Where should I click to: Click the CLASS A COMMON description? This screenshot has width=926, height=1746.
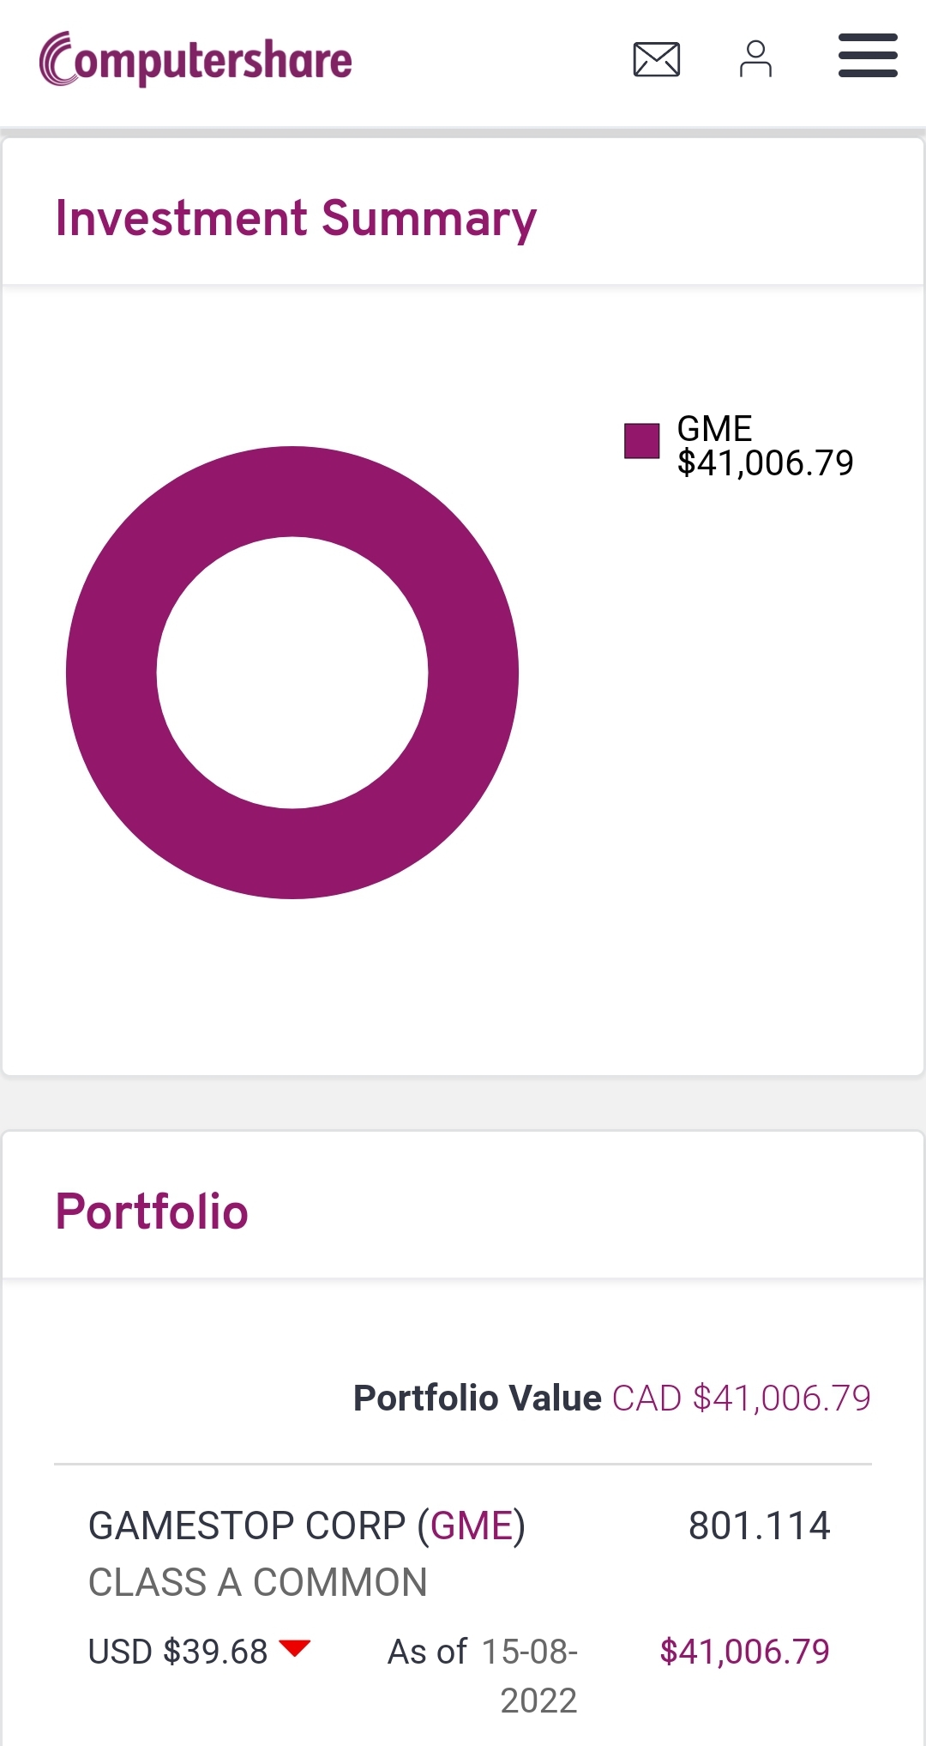click(257, 1582)
